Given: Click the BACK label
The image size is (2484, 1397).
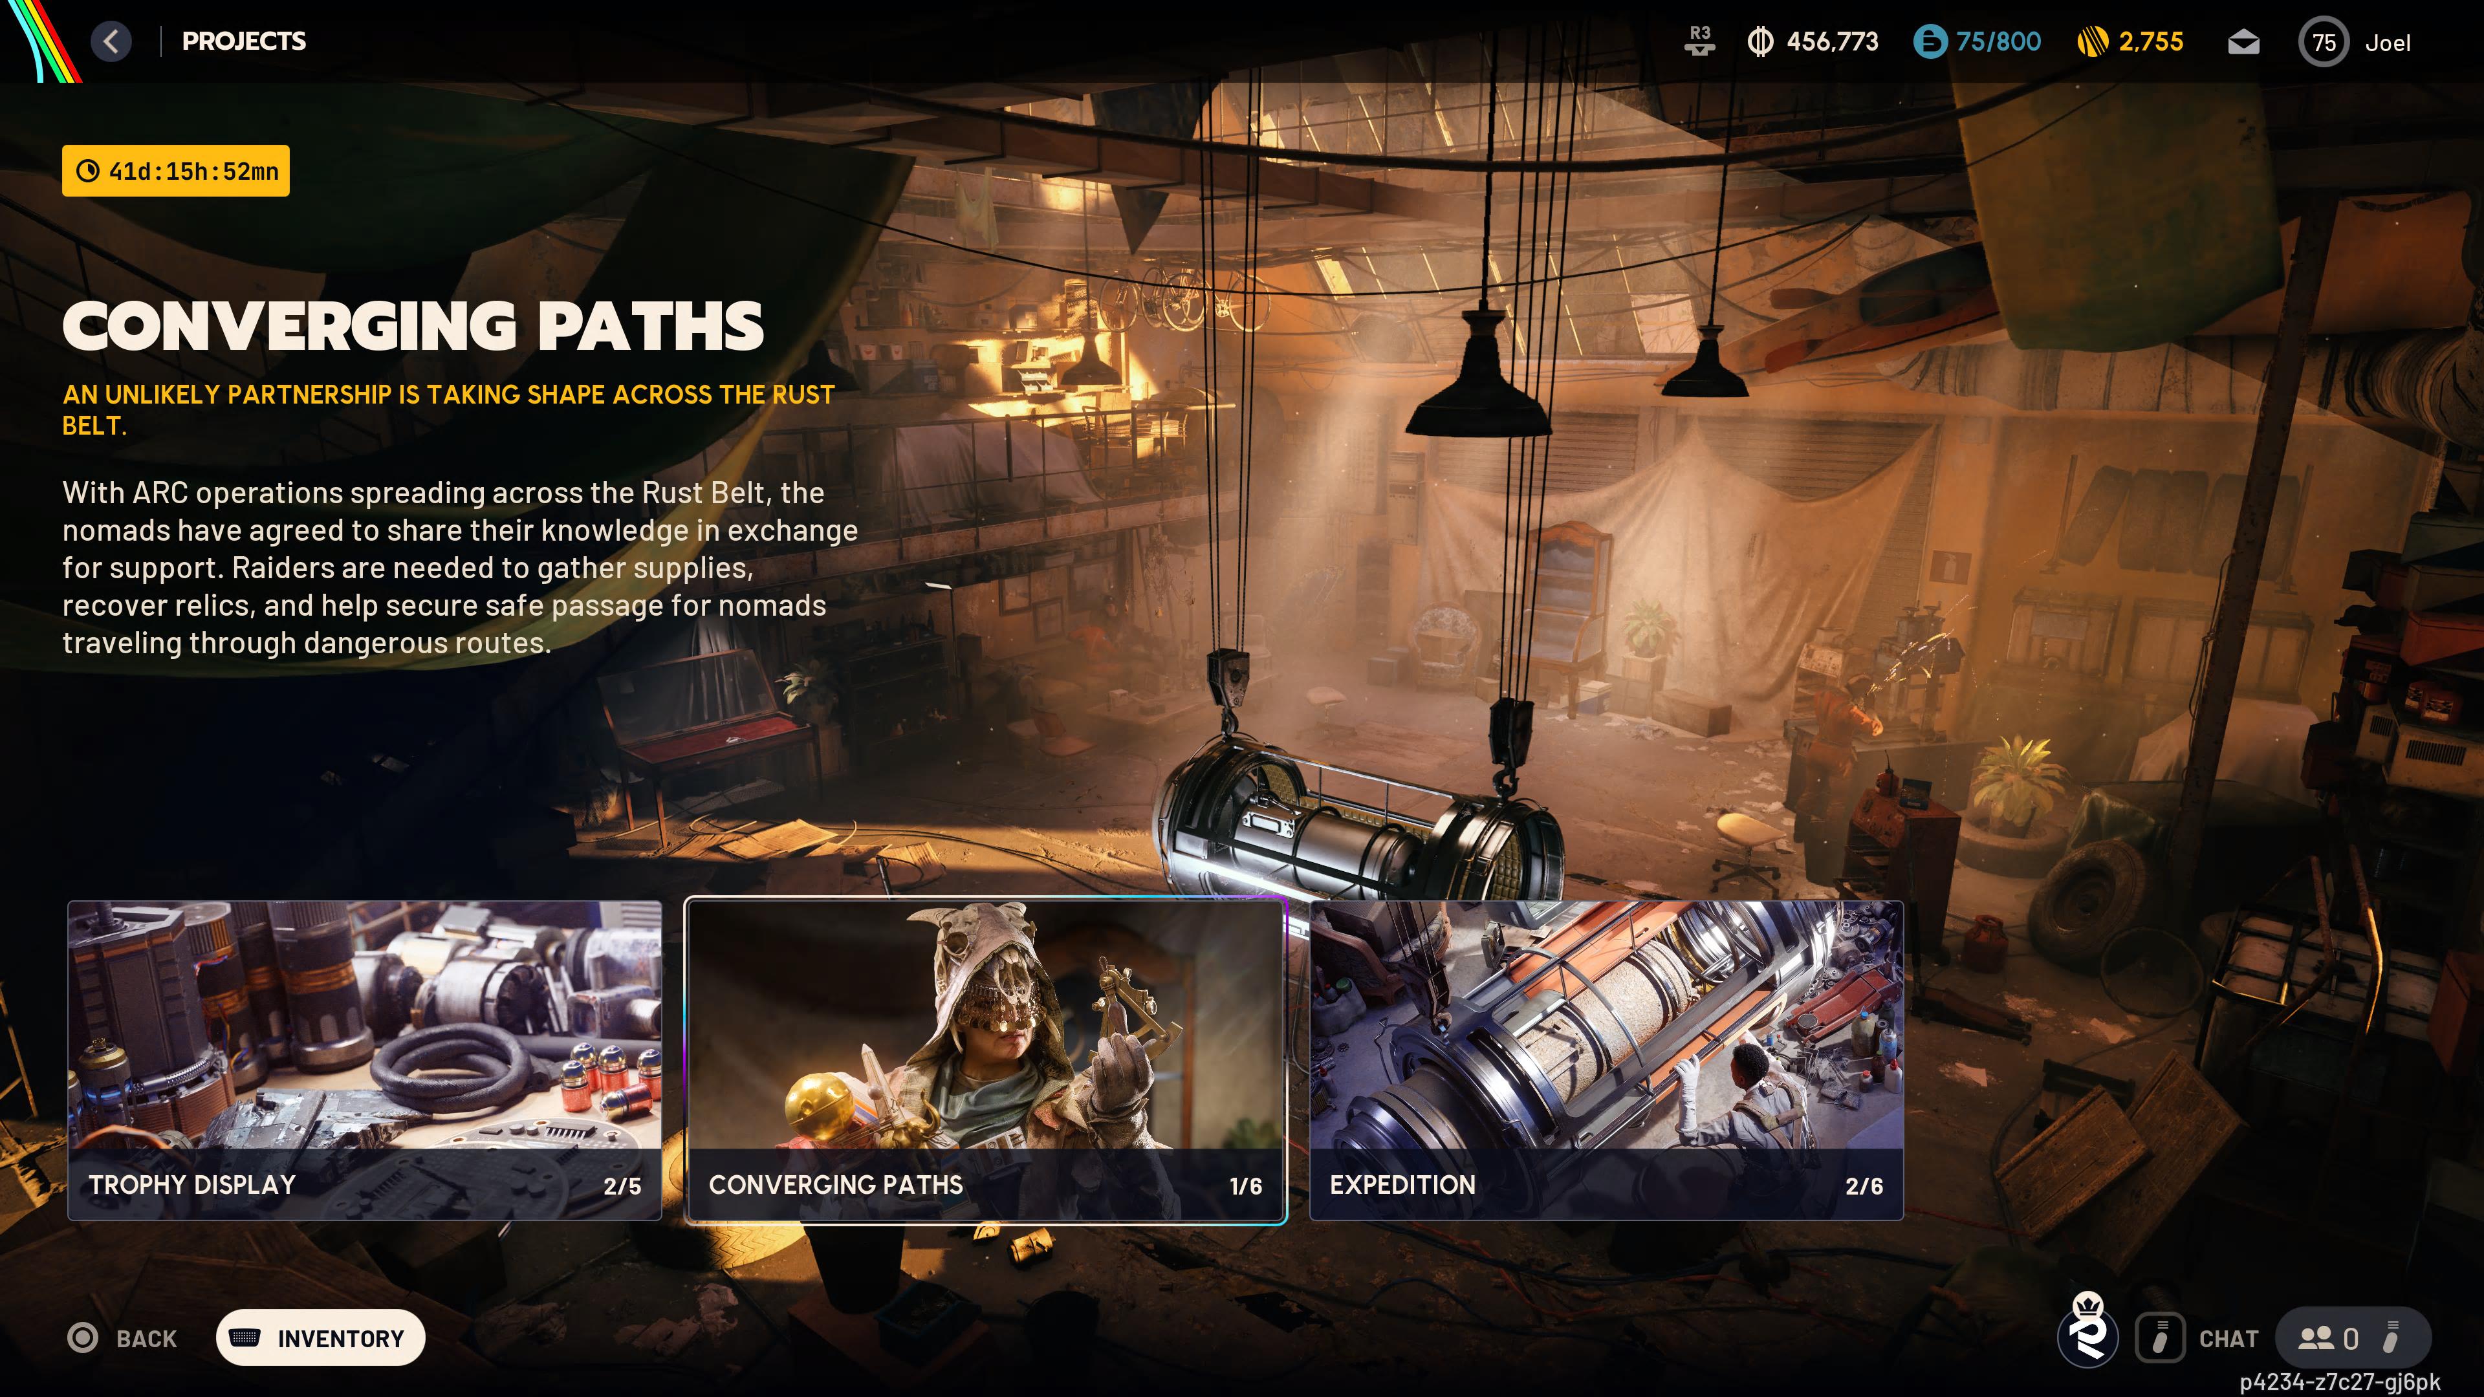Looking at the screenshot, I should click(147, 1338).
